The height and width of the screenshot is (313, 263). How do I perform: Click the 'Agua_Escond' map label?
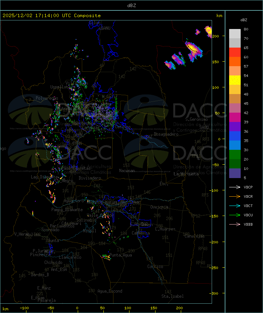(110, 291)
